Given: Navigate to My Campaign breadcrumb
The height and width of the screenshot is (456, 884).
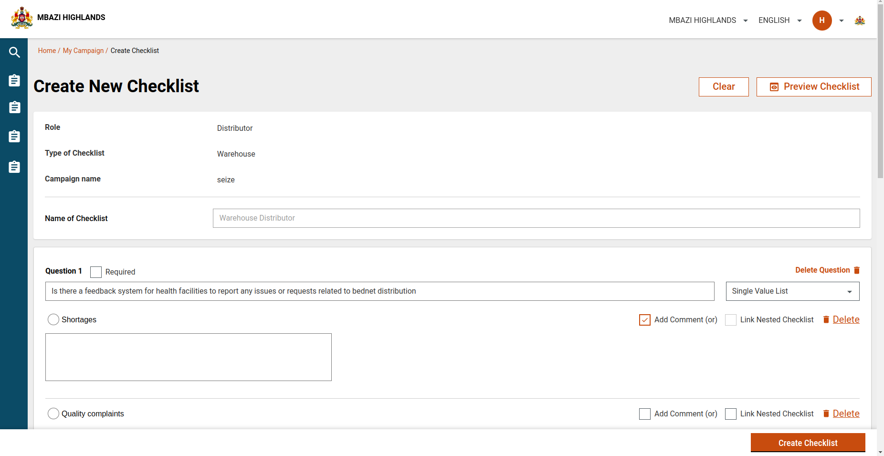Looking at the screenshot, I should (83, 51).
